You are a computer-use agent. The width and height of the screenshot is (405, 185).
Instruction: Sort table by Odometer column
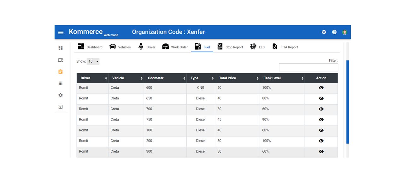tap(165, 78)
